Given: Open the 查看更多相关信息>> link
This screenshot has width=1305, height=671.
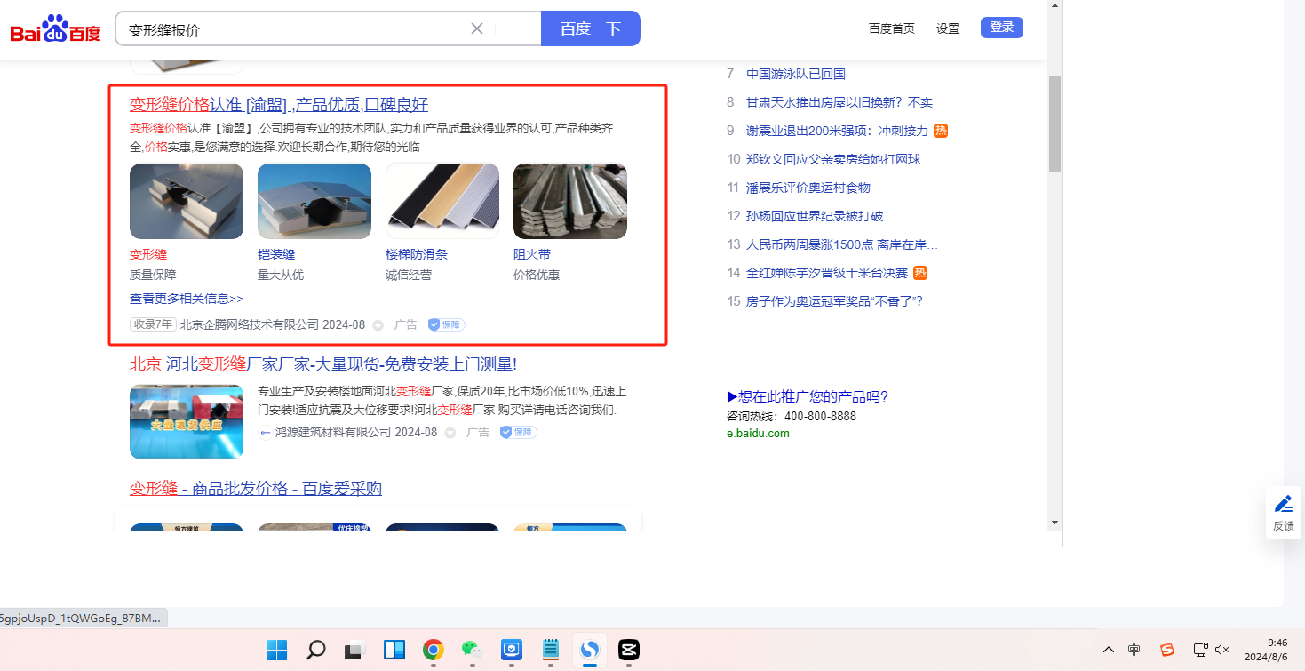Looking at the screenshot, I should (187, 299).
